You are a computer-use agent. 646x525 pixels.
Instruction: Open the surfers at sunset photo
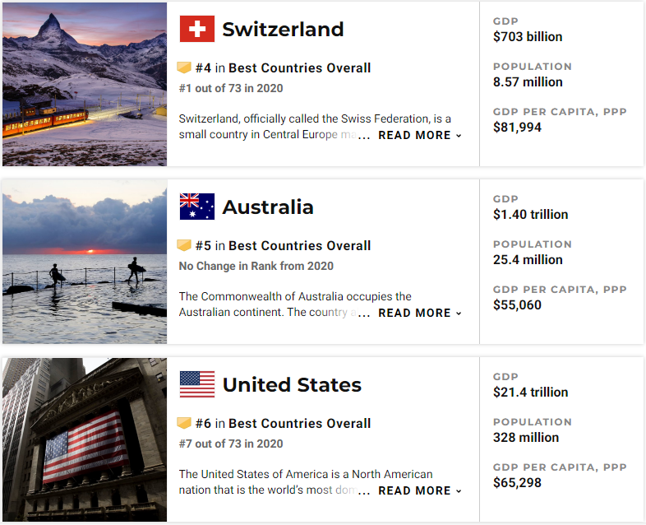pos(85,262)
